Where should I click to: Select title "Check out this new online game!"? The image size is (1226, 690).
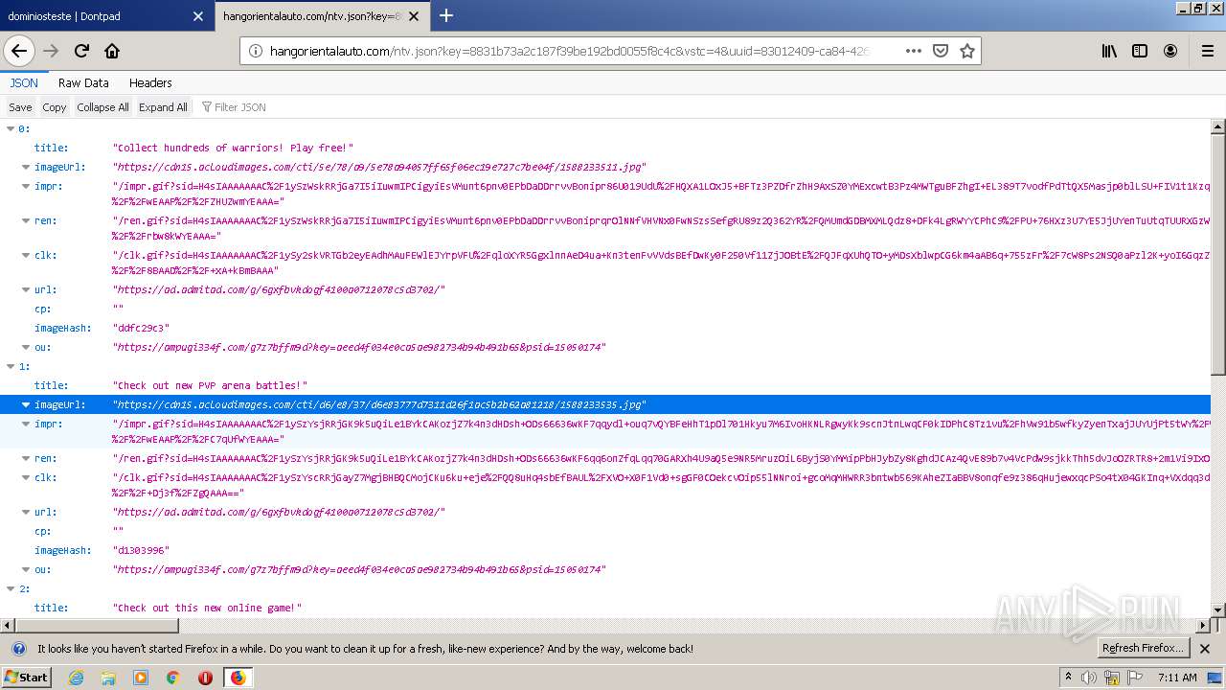(207, 608)
